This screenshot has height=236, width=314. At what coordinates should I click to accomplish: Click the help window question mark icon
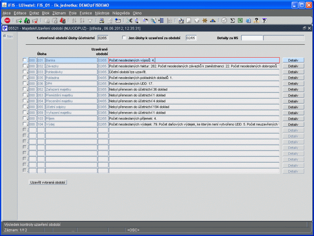[264, 20]
